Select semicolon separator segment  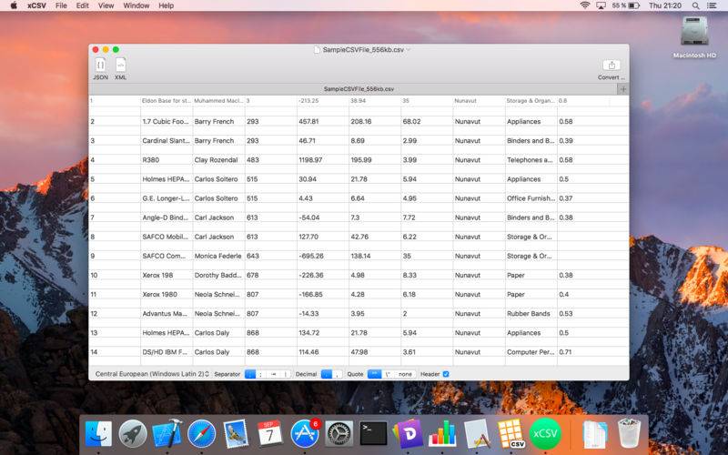tap(260, 374)
